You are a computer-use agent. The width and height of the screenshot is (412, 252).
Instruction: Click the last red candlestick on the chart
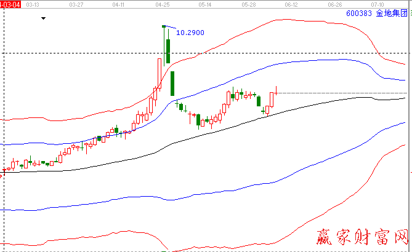pos(273,101)
